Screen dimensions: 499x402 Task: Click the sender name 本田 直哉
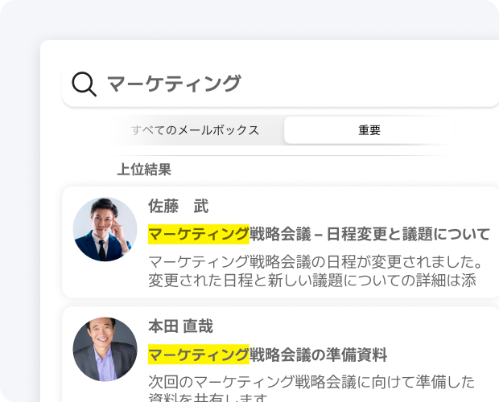click(x=180, y=326)
